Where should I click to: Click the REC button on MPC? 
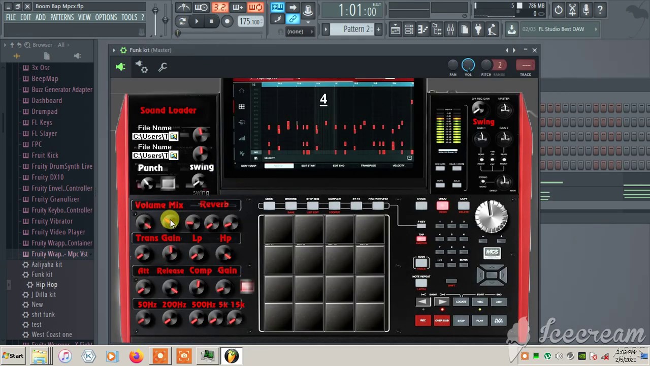click(x=422, y=320)
